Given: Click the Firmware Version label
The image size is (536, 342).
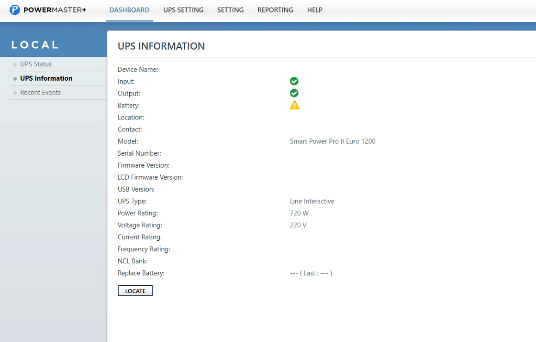Looking at the screenshot, I should (x=144, y=165).
